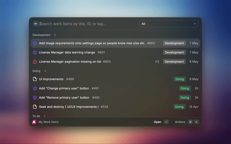Screen dimensions: 231x144
Task: Click document icon for Seek and destroy
Action: (35, 107)
